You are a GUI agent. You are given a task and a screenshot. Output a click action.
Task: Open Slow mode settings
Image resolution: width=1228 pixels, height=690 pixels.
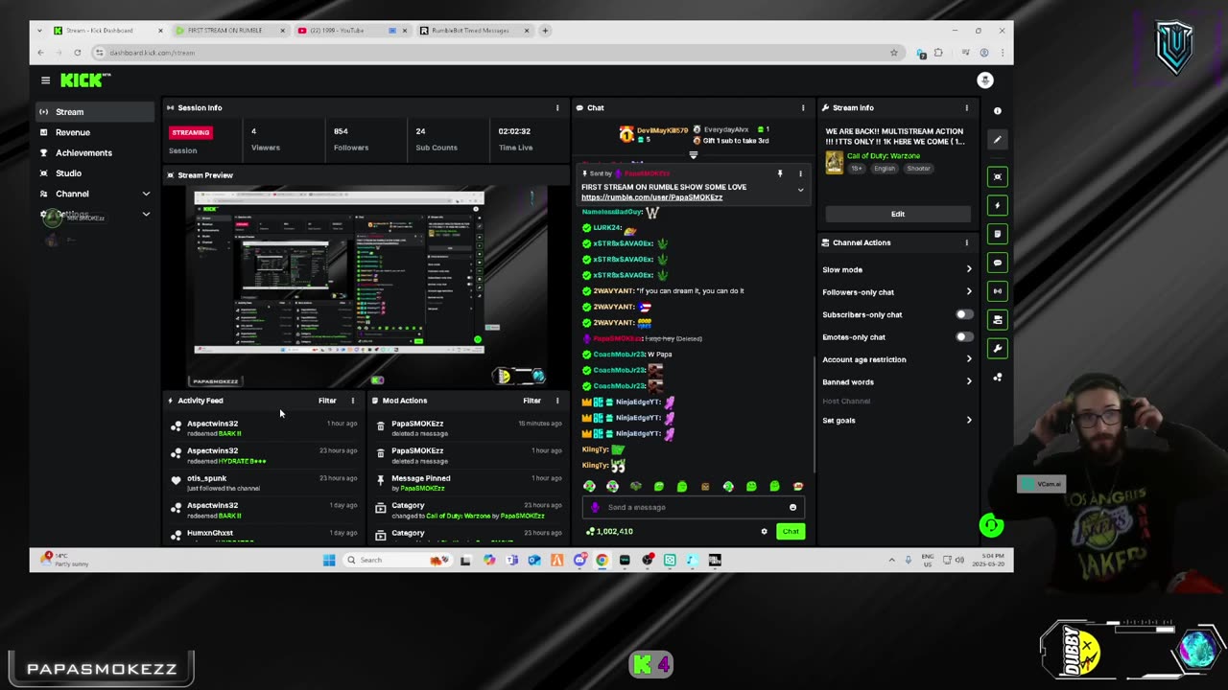point(897,269)
